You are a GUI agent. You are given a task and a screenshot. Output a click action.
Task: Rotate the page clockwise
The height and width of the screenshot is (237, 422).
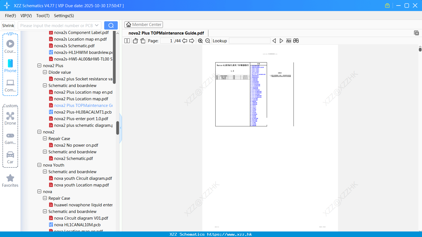tap(143, 41)
